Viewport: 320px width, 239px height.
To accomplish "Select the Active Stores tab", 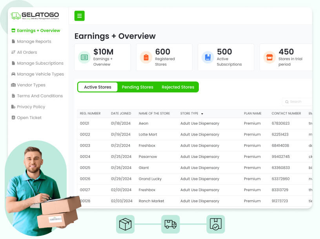I will [x=98, y=87].
